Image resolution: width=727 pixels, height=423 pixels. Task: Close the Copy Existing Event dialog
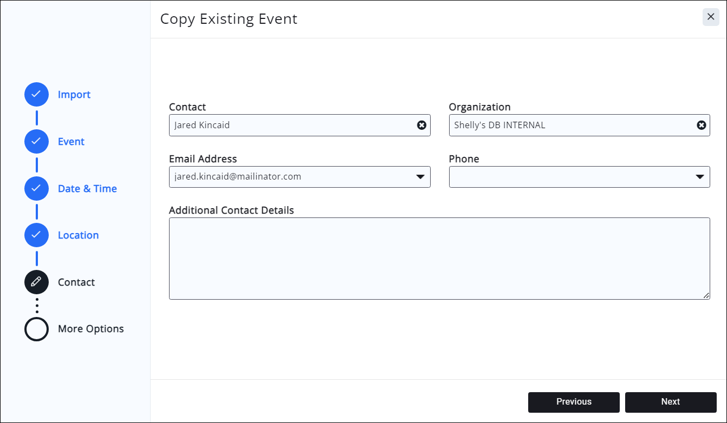point(711,17)
